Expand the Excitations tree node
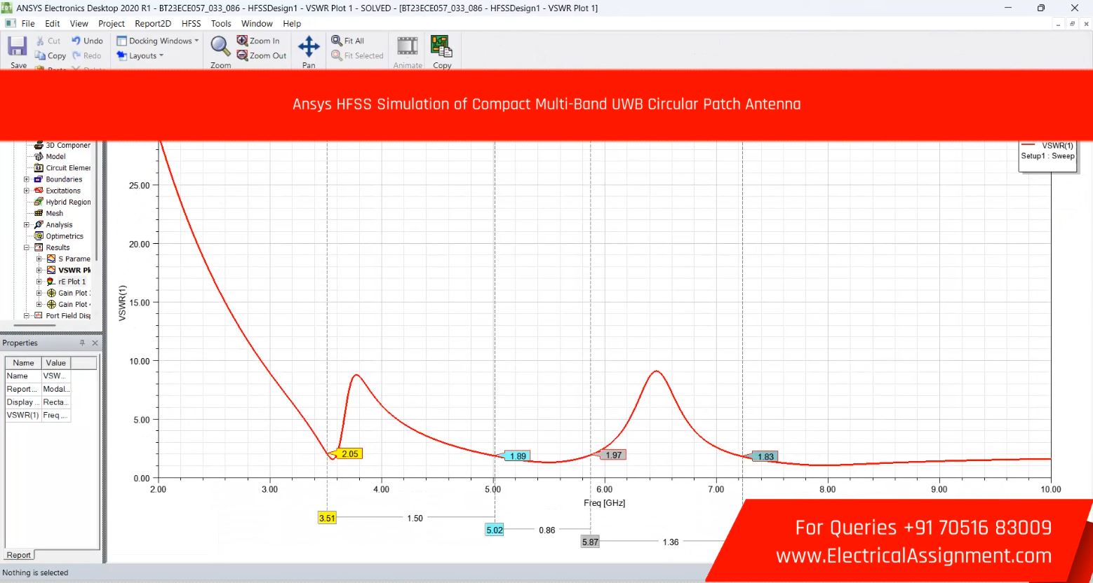Screen dimensions: 1093x583 [27, 191]
